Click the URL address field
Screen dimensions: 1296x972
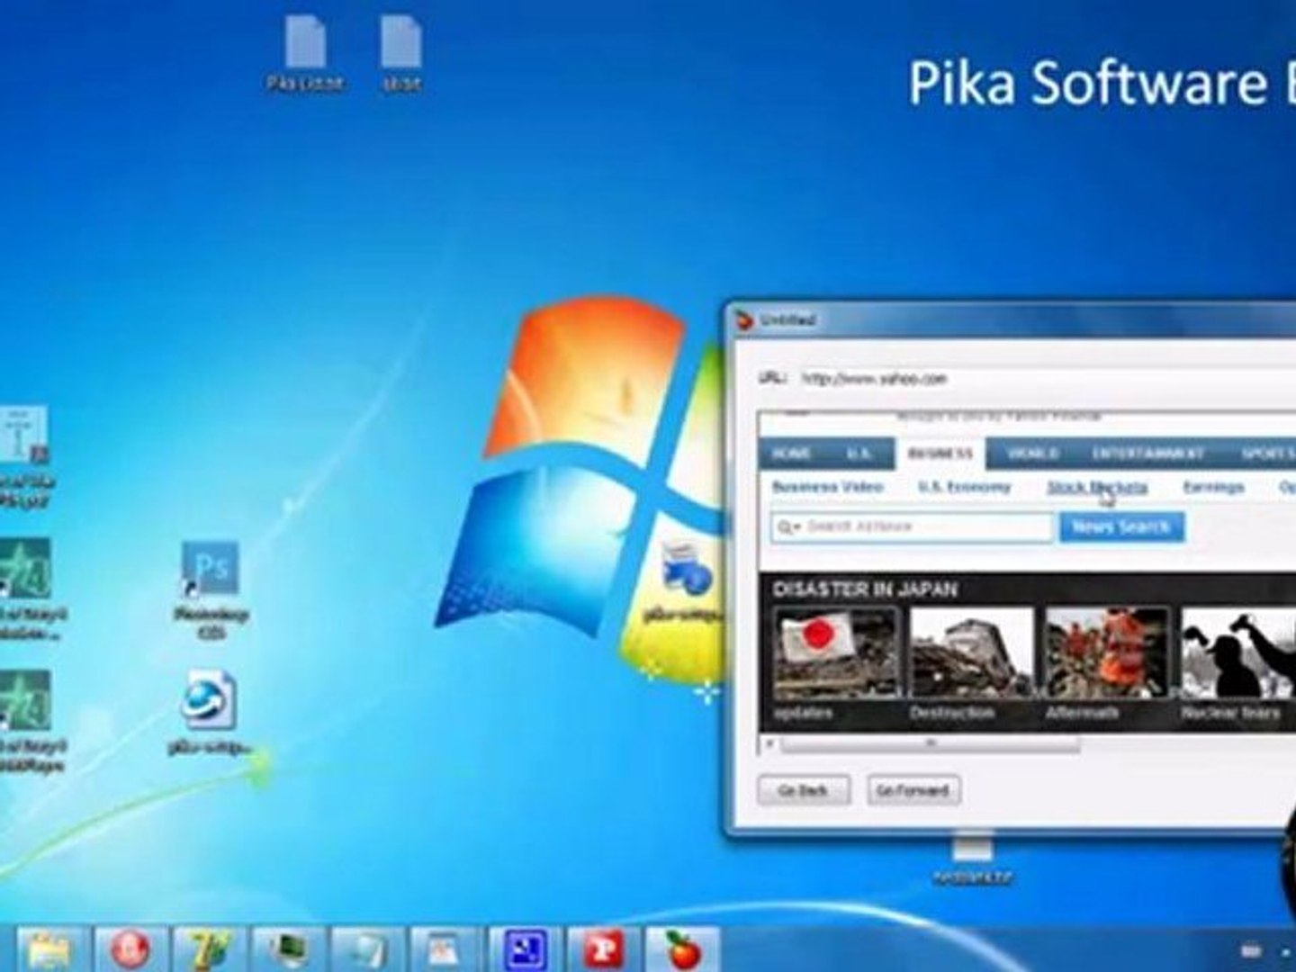click(x=1048, y=379)
